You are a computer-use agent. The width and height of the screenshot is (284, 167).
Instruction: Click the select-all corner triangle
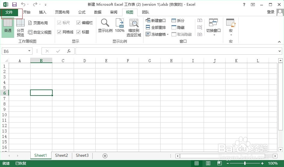(6, 61)
